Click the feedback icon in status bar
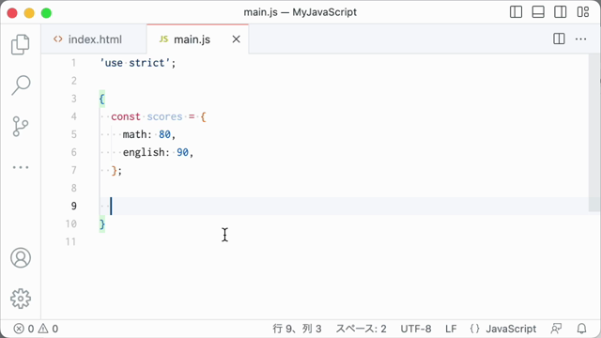The image size is (601, 338). (x=556, y=329)
